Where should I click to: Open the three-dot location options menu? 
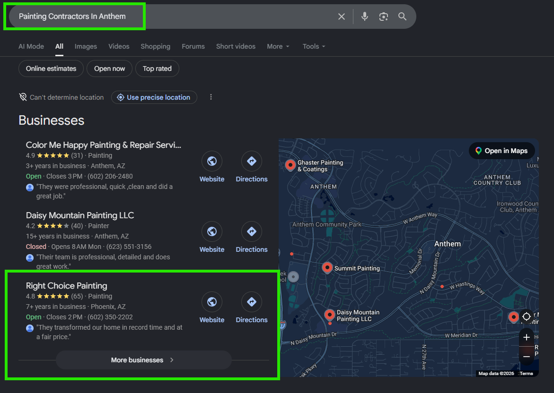tap(211, 97)
